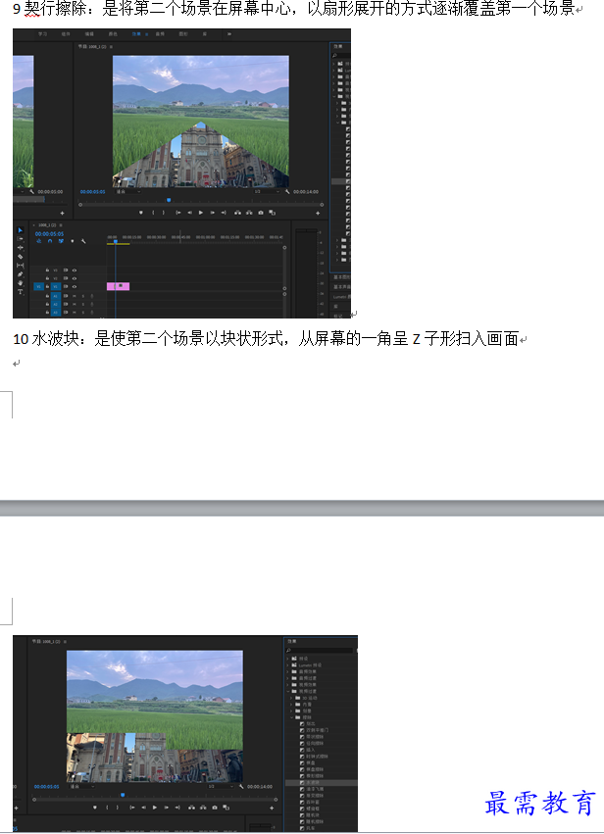Select the highlighted 水波块 transition in lower effects list
This screenshot has height=834, width=604.
(x=322, y=783)
